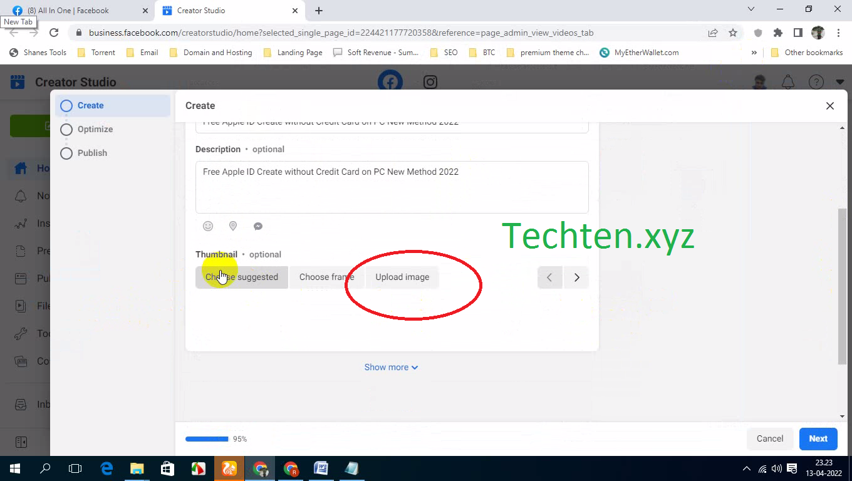Open volume control in system tray
Viewport: 852px width, 481px height.
777,468
